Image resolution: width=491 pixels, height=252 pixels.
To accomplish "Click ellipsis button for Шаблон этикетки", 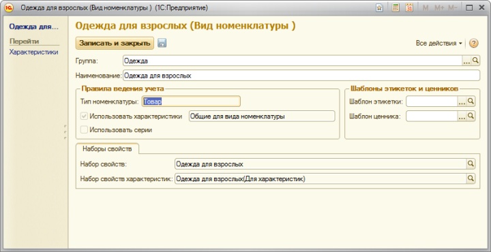I will (x=462, y=101).
